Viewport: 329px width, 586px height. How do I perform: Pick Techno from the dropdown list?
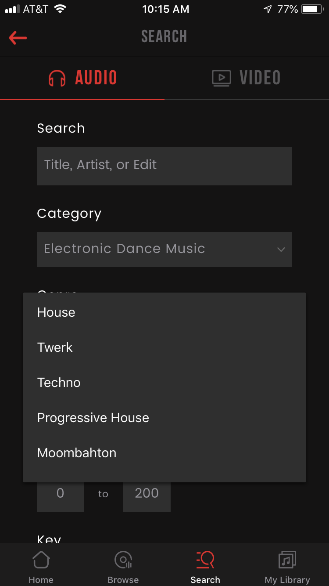[59, 383]
